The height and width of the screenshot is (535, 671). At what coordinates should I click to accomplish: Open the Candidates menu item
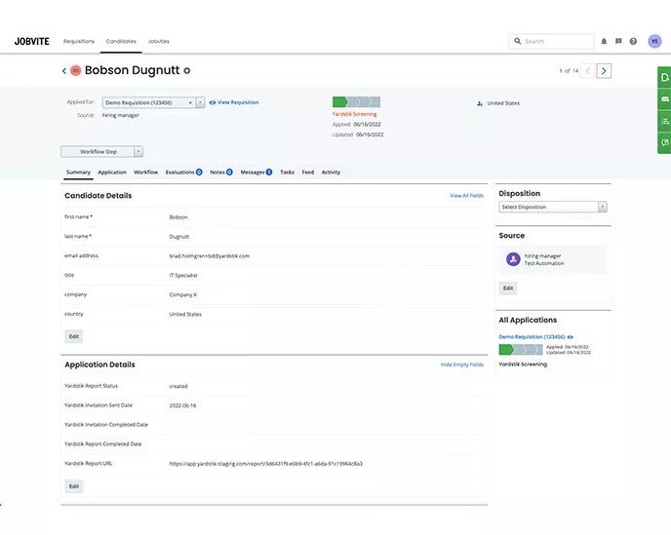point(121,42)
